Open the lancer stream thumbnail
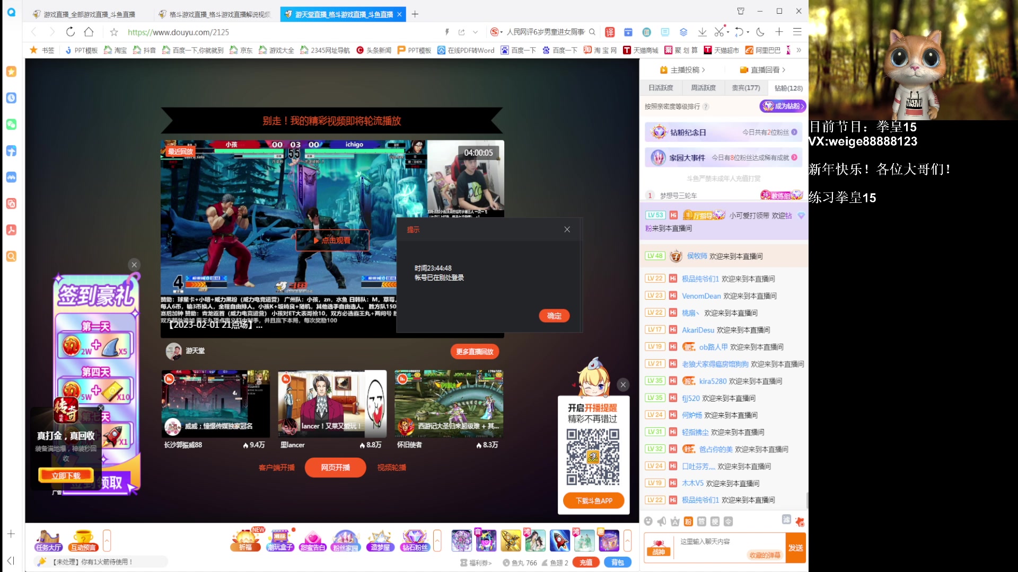The image size is (1018, 572). coord(332,404)
